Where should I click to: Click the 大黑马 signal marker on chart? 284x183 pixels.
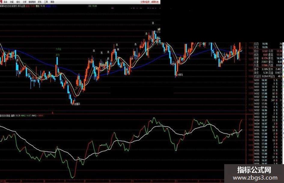(x=180, y=75)
